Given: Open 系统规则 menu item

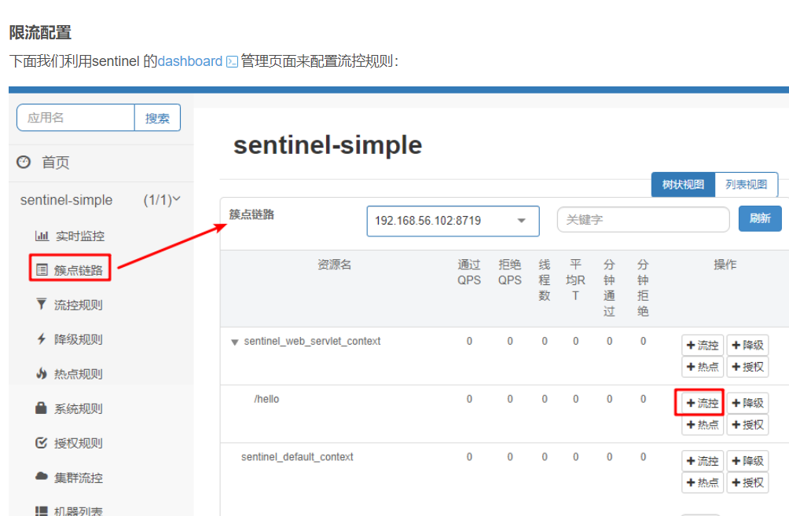Looking at the screenshot, I should click(x=78, y=408).
